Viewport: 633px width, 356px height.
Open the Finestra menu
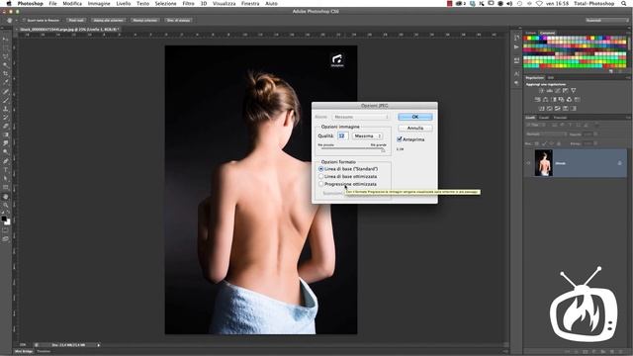(x=250, y=3)
